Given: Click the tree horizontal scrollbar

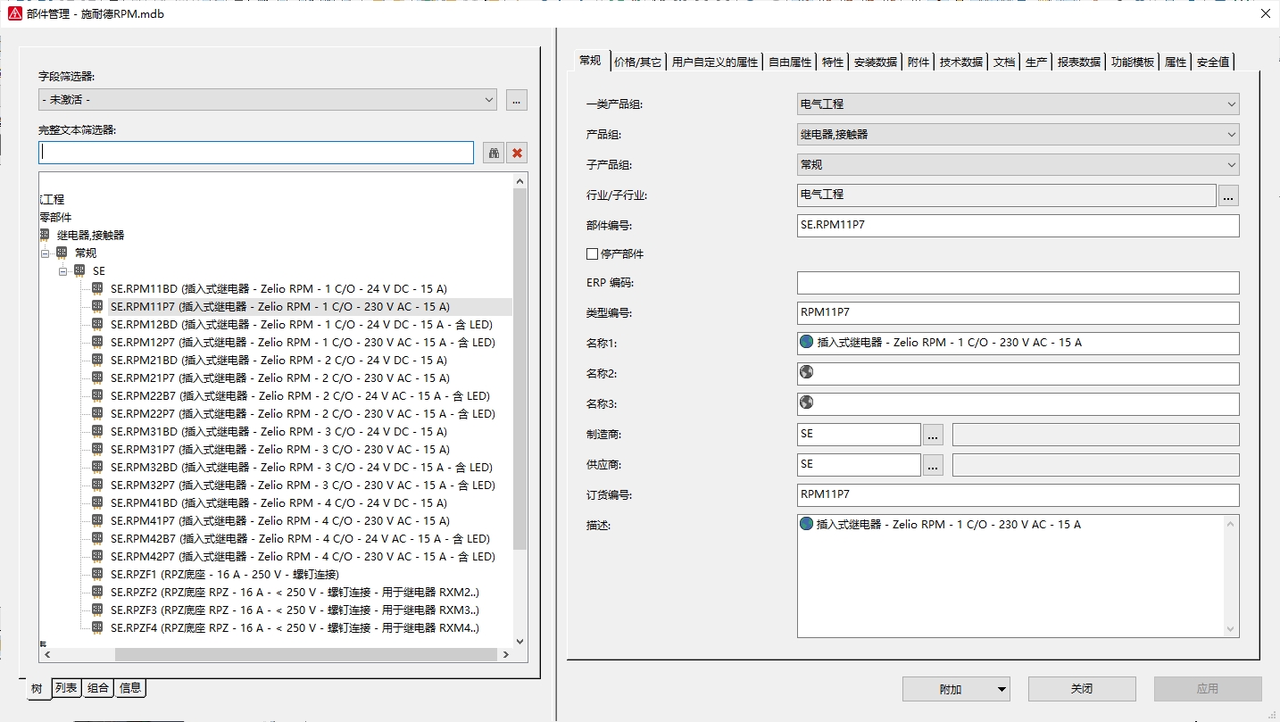Looking at the screenshot, I should (303, 655).
